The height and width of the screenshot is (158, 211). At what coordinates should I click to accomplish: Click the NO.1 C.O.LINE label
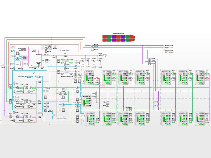169,50
